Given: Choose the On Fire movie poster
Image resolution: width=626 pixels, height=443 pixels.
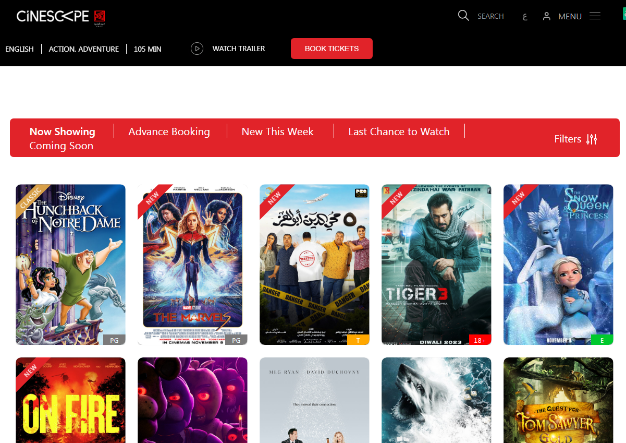Looking at the screenshot, I should (70, 400).
